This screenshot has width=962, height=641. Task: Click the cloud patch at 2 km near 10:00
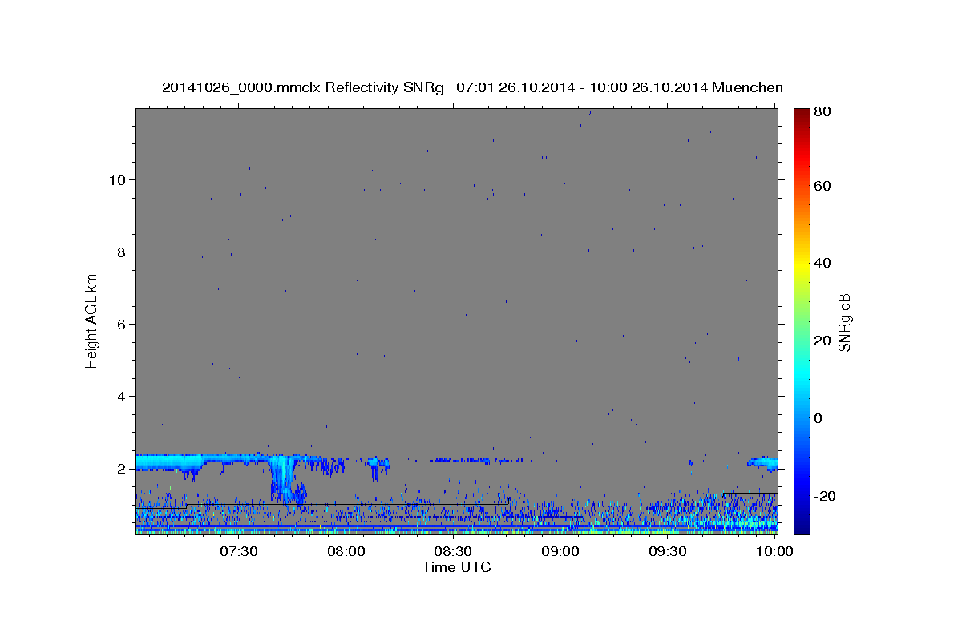point(762,462)
